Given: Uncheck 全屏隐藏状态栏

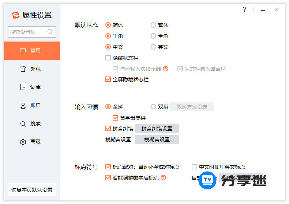Looking at the screenshot, I should pyautogui.click(x=108, y=79).
